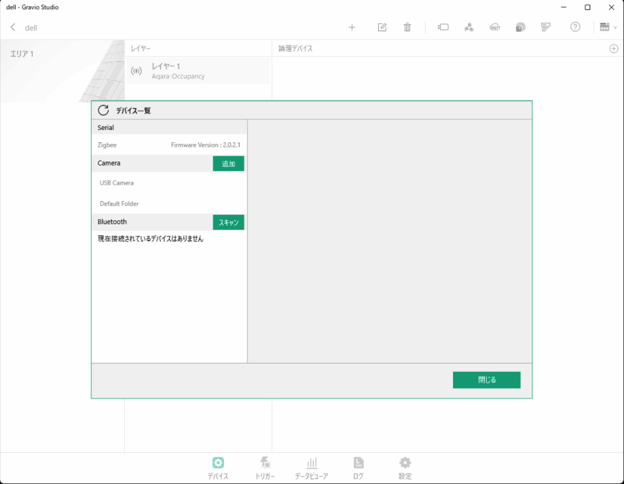
Task: Go back using the dell back arrow
Action: [12, 27]
